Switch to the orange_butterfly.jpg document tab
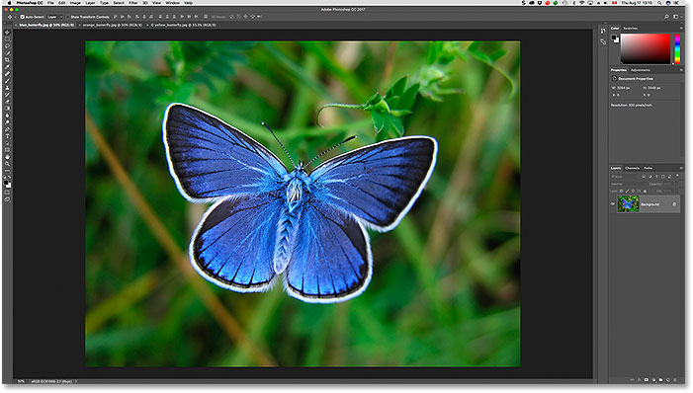 113,25
